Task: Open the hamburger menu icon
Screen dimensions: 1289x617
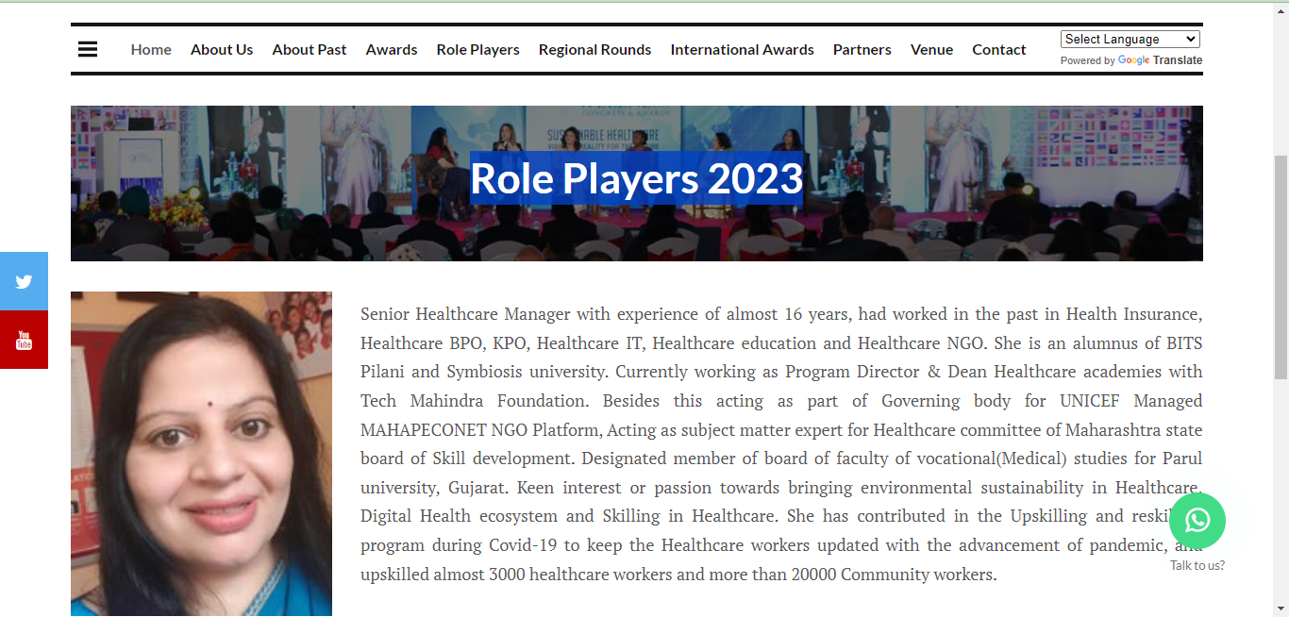Action: pos(88,49)
